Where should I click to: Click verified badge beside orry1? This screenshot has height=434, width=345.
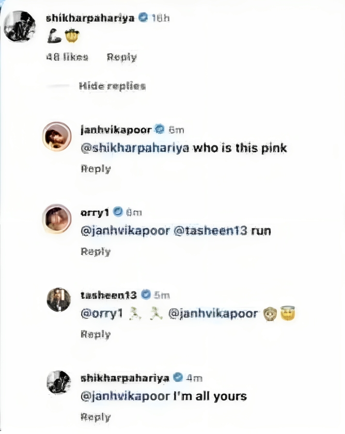point(118,212)
